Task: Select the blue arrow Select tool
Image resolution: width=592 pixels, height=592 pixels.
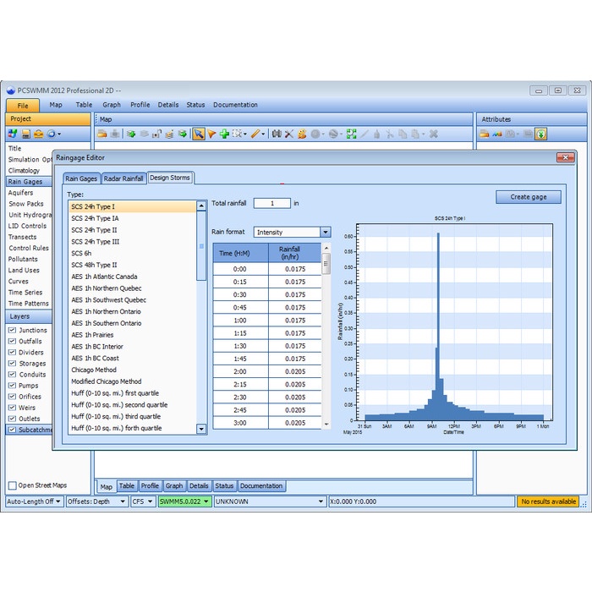Action: point(198,134)
